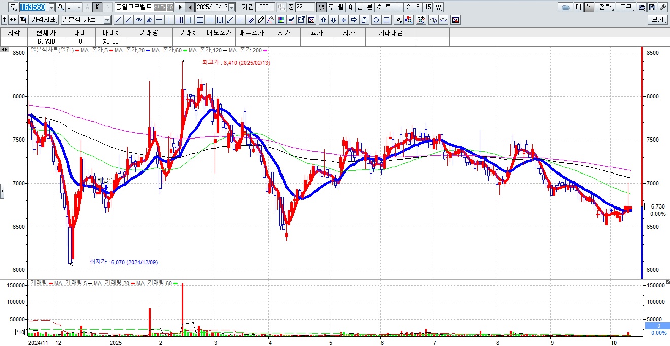Toggle the tick 틱 period button

tap(389, 7)
